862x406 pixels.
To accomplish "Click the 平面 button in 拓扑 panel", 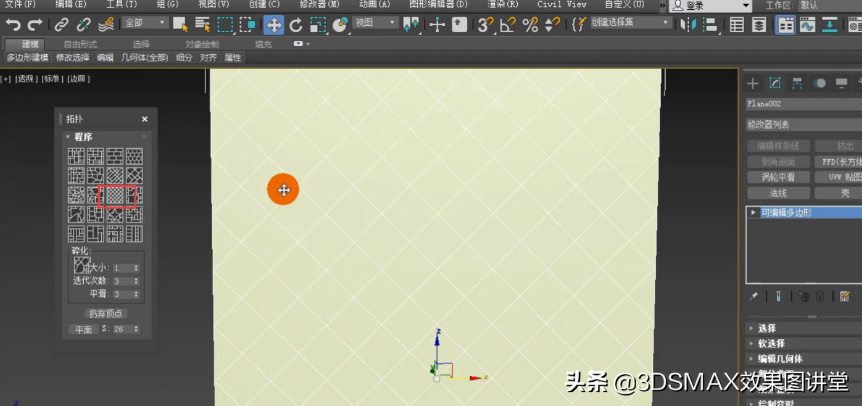I will [84, 329].
